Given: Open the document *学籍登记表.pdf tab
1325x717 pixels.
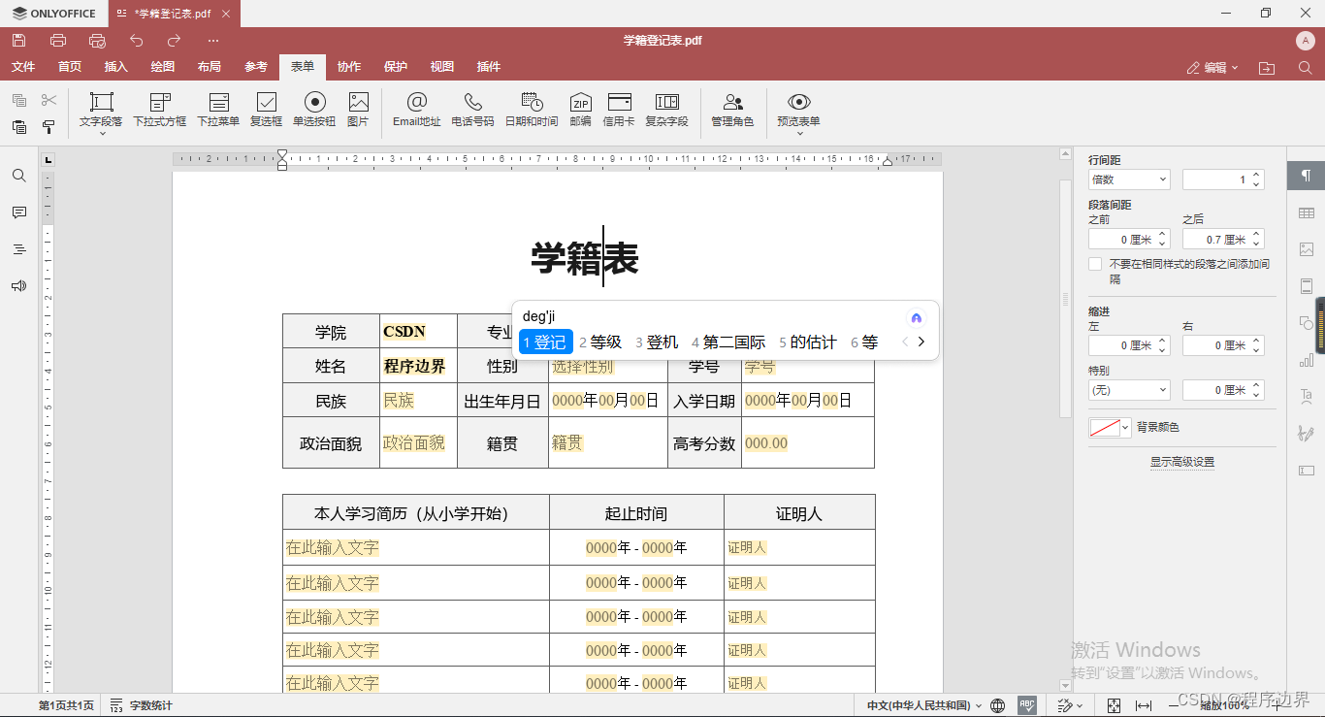Looking at the screenshot, I should [174, 14].
